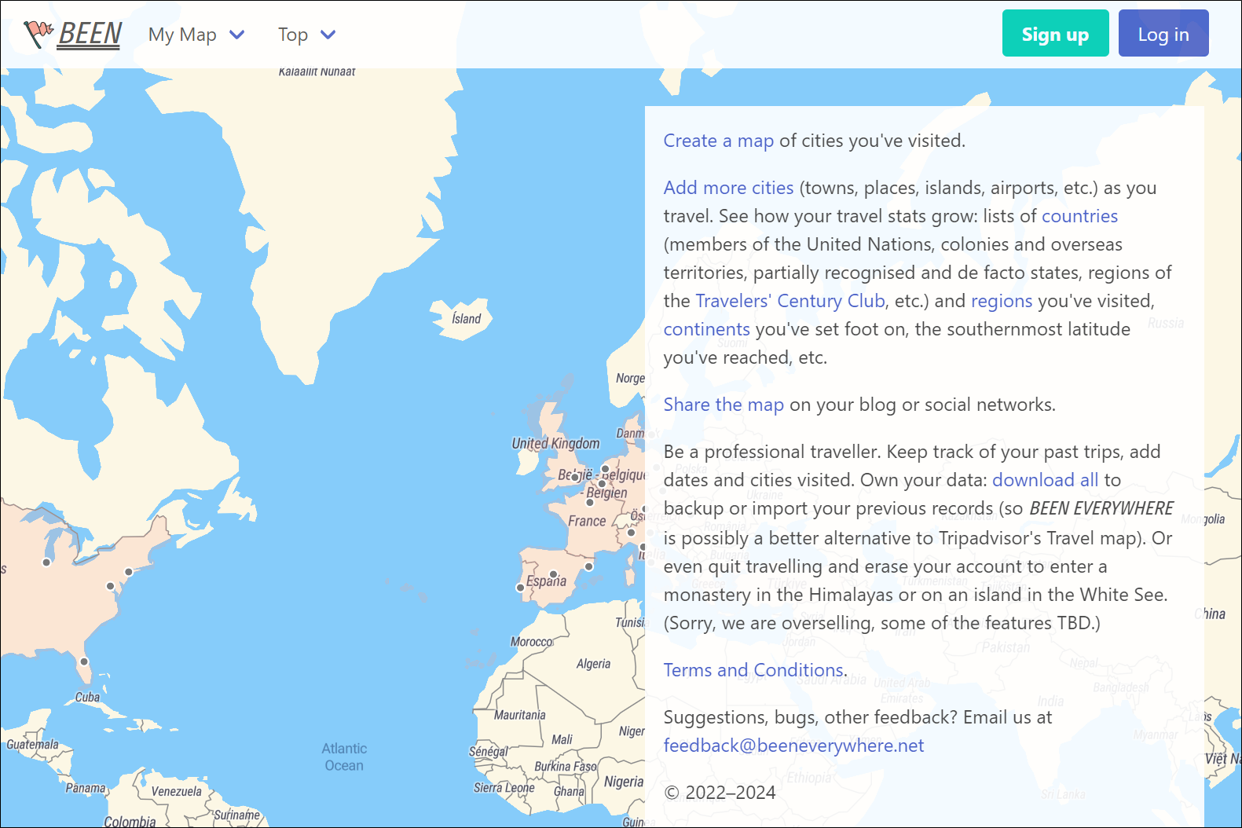Follow the Create a map link
The height and width of the screenshot is (828, 1242).
719,141
